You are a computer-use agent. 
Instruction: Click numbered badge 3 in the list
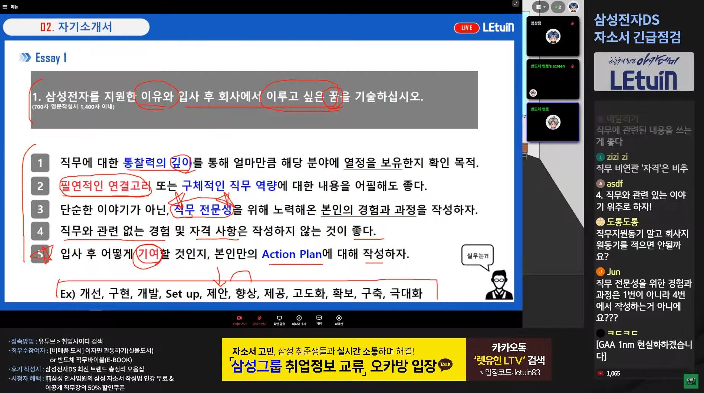(x=40, y=209)
